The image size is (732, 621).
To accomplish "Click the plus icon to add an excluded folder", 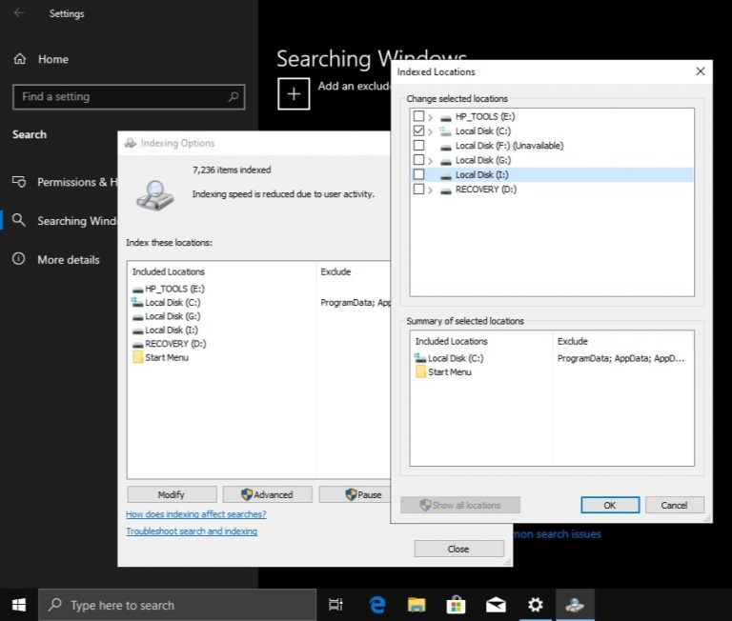I will [x=294, y=94].
